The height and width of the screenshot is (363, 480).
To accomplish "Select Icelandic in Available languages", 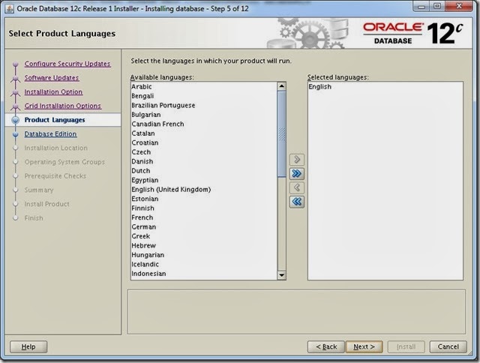I will click(x=203, y=264).
